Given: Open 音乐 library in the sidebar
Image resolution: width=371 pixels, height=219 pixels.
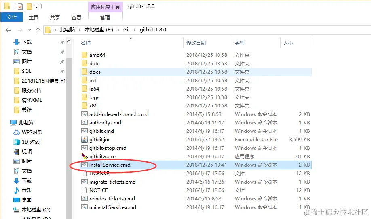Looking at the screenshot, I should [23, 190].
